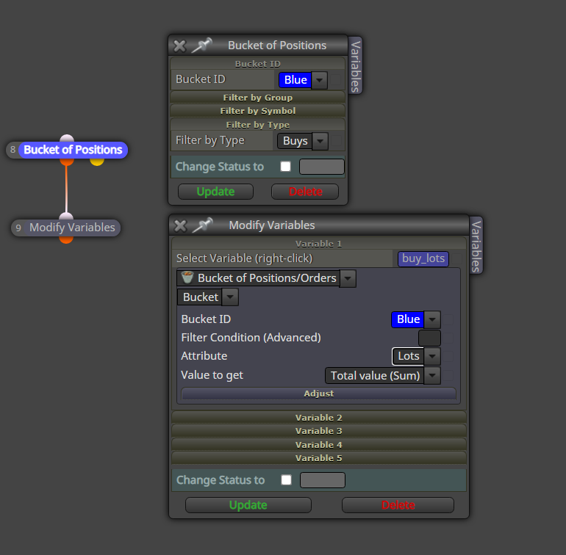The height and width of the screenshot is (555, 566).
Task: Open the Attribute Lots dropdown
Action: (x=432, y=356)
